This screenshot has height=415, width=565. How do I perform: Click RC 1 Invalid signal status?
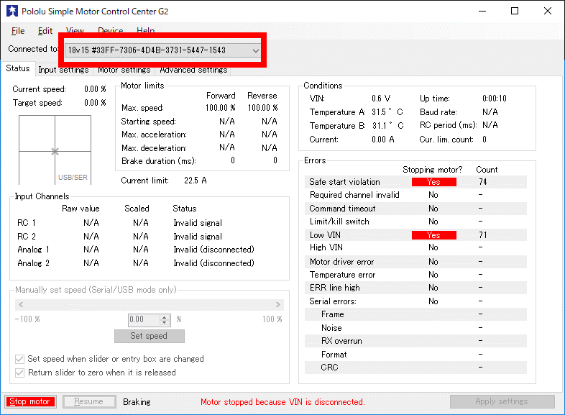tap(198, 223)
